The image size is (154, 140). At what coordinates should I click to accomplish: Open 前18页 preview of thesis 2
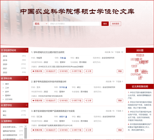click(x=64, y=101)
